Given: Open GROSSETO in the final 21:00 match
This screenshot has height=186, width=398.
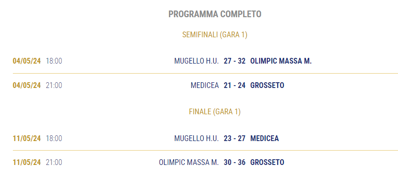Looking at the screenshot, I should pyautogui.click(x=267, y=163).
